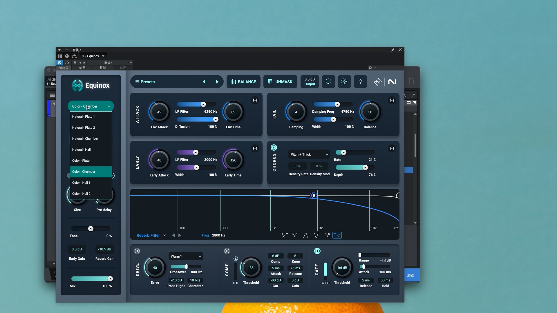The image size is (557, 313).
Task: Expand the Reverb Filter dropdown
Action: point(151,235)
